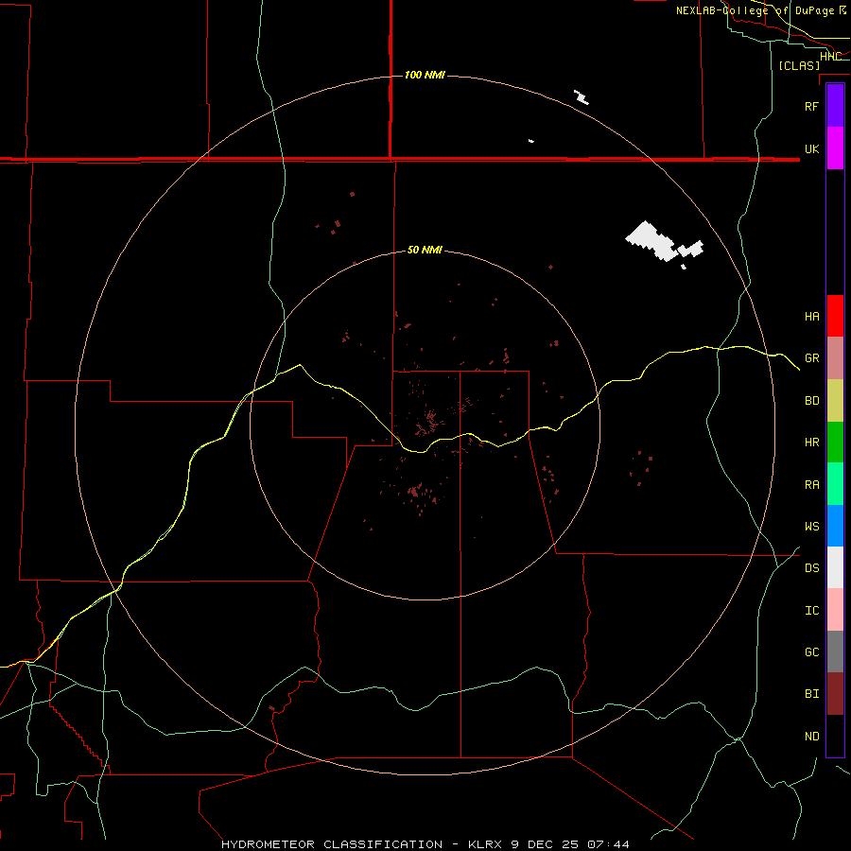Click the 'HA' legend label

pyautogui.click(x=812, y=316)
